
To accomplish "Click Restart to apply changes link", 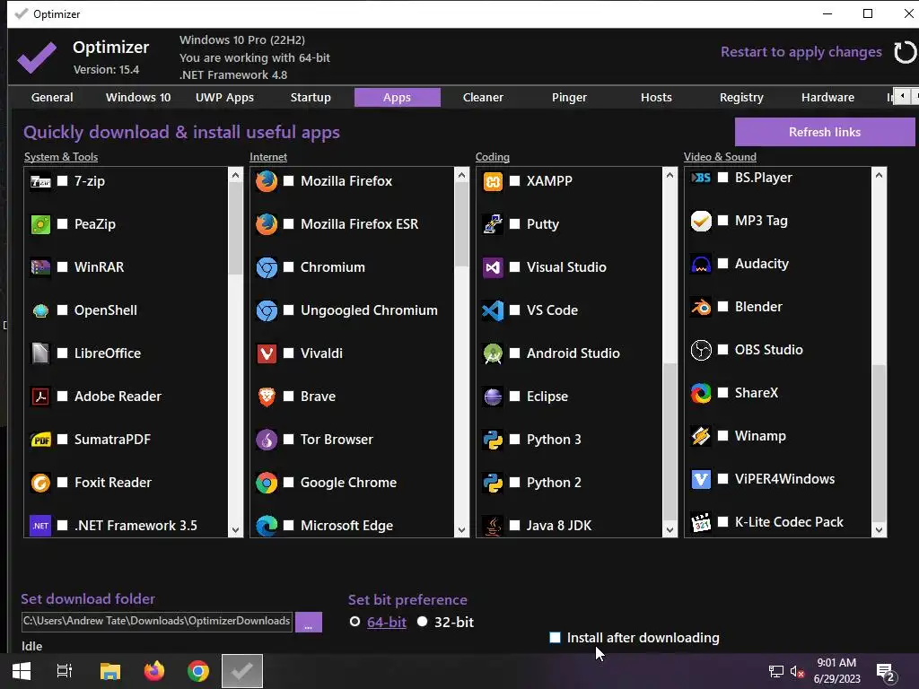I will [801, 52].
